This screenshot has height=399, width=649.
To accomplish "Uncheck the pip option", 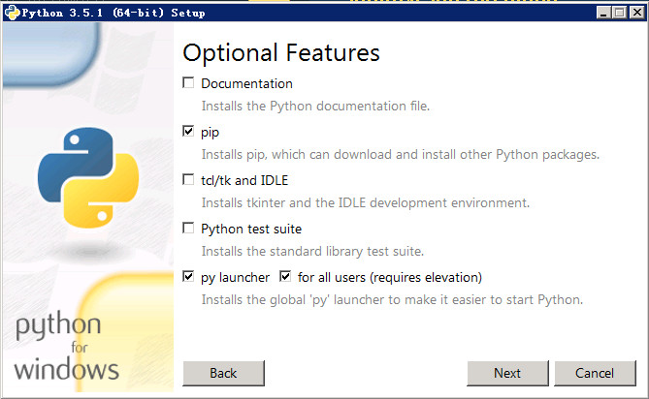I will point(188,132).
